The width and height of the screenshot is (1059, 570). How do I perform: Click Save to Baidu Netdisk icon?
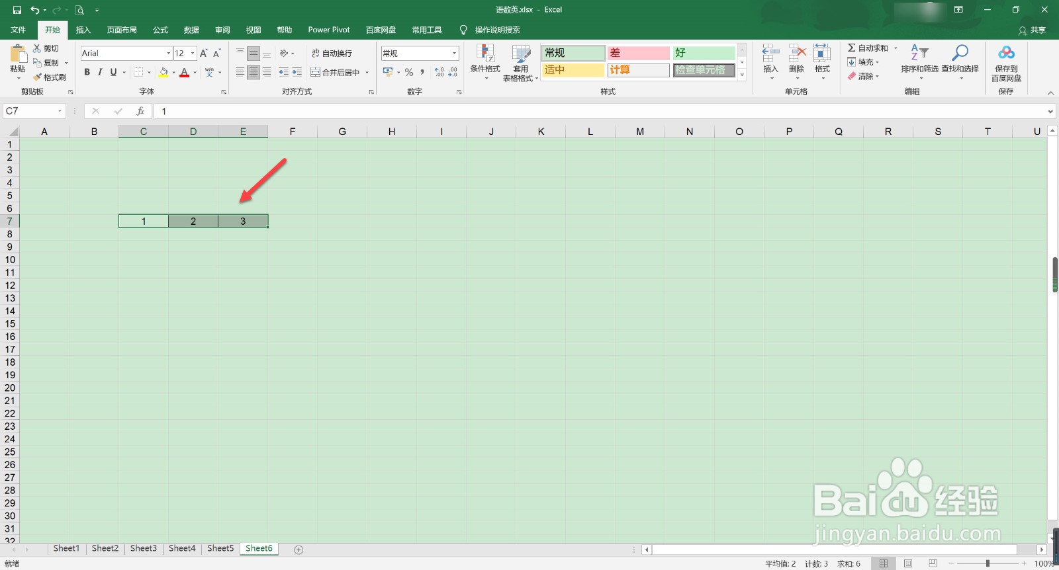click(x=1006, y=53)
